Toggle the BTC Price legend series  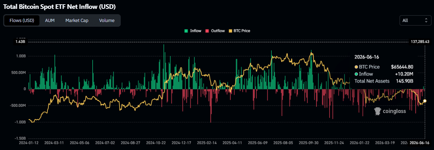click(239, 31)
